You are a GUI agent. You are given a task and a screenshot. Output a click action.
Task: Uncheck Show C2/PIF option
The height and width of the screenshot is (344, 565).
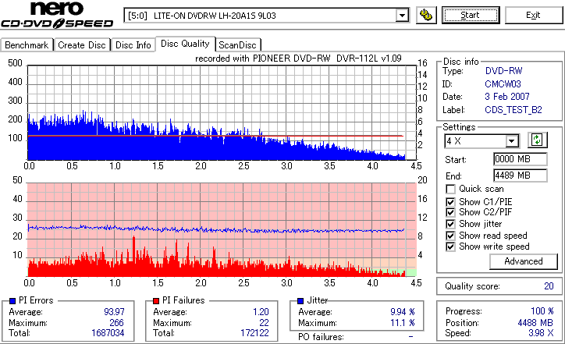click(450, 212)
